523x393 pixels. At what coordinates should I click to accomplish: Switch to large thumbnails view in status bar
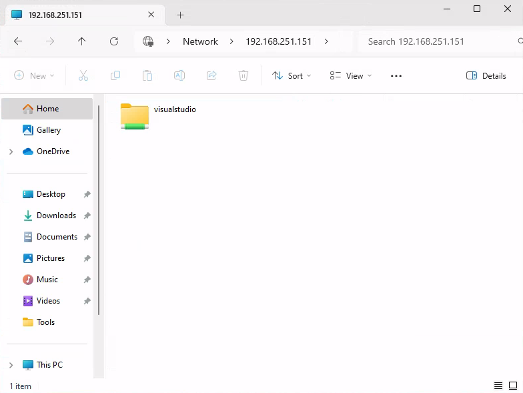click(x=512, y=386)
